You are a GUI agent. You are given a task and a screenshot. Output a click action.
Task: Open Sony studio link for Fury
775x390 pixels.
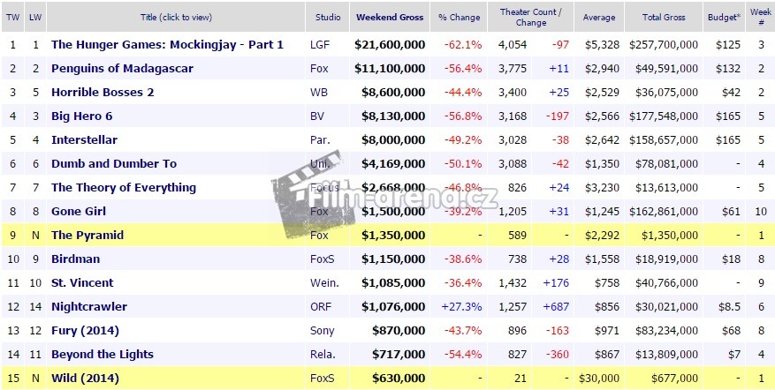(322, 330)
